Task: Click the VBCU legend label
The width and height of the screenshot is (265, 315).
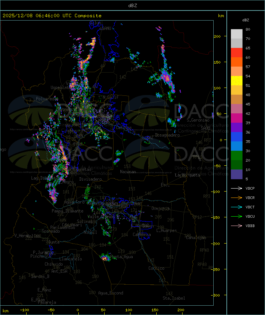Action: pyautogui.click(x=250, y=216)
